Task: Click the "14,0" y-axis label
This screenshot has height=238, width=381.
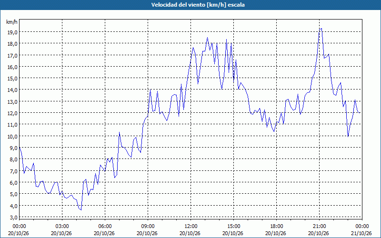Action: [x=12, y=90]
